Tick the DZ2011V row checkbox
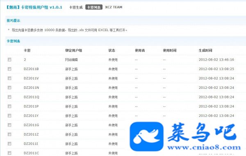 pos(9,78)
